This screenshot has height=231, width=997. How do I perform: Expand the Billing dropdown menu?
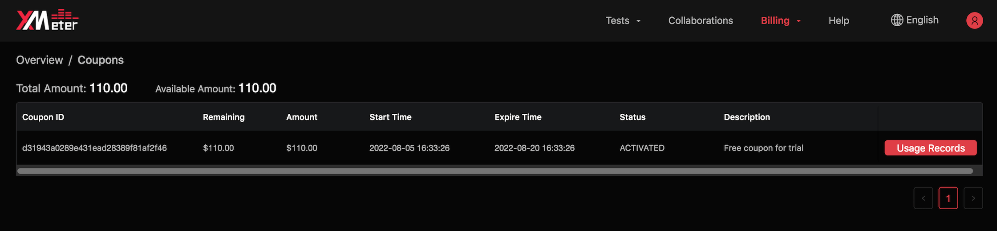(x=781, y=20)
